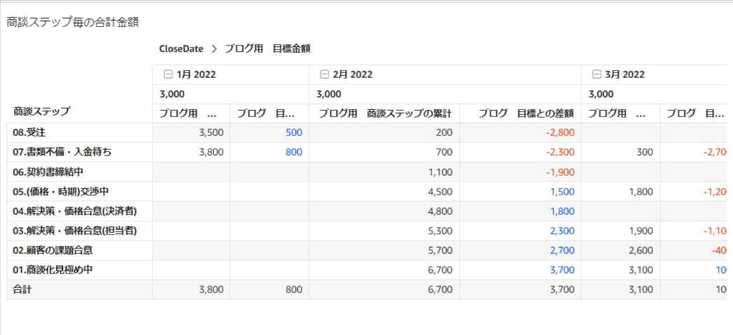This screenshot has width=733, height=335.
Task: Click the ブログ用 目標金額 breadcrumb
Action: [267, 49]
